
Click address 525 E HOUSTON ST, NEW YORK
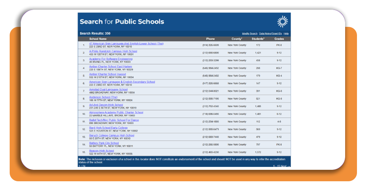pos(114,131)
